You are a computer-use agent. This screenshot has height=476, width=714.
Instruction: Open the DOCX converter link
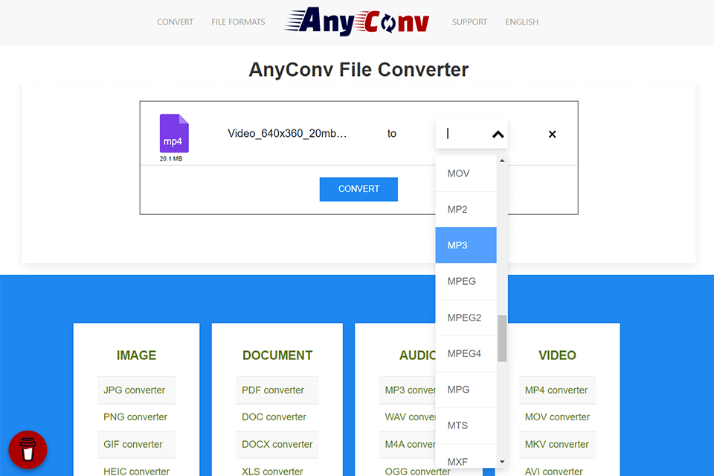tap(277, 445)
